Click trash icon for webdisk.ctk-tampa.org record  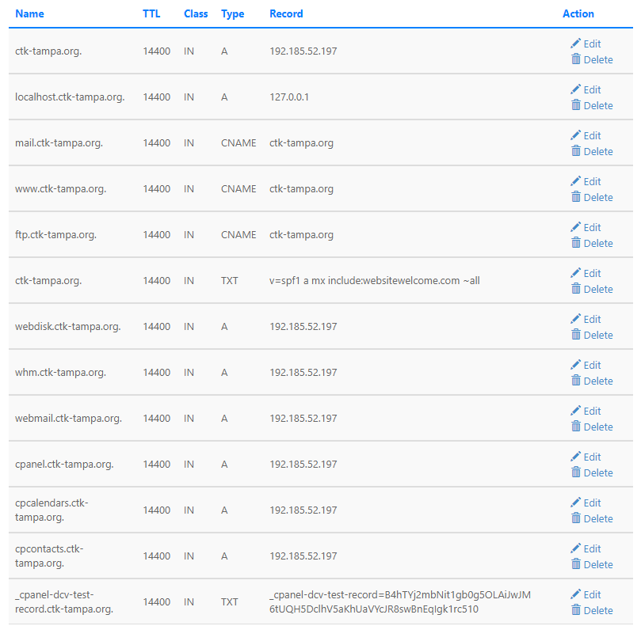point(576,335)
